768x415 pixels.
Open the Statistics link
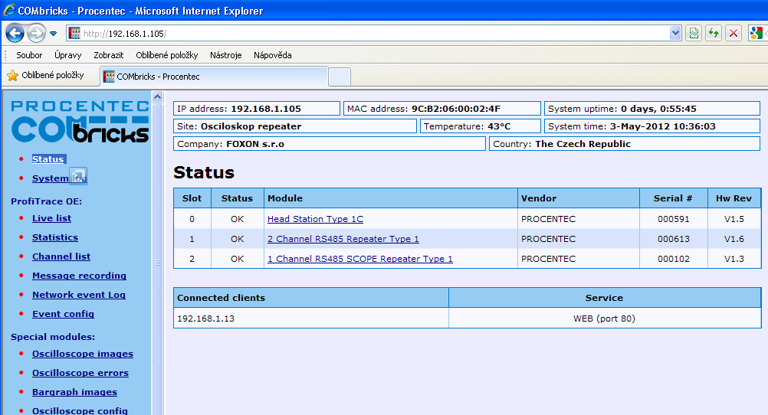(x=55, y=237)
